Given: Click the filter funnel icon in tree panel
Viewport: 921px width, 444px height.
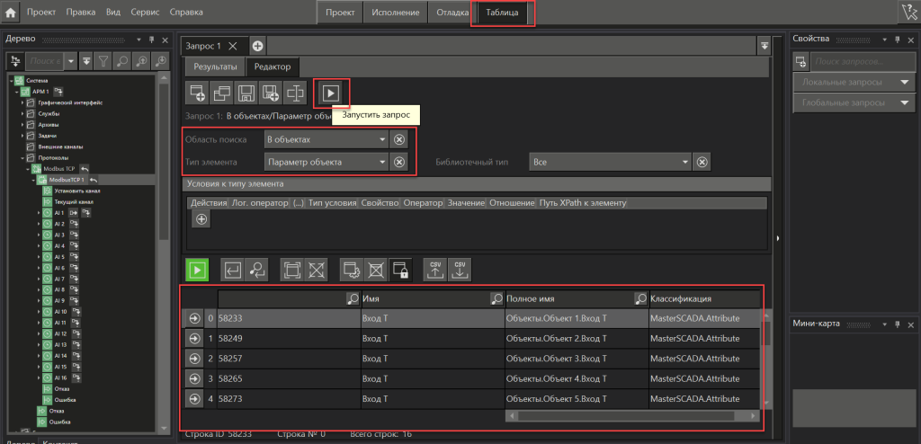Looking at the screenshot, I should [103, 61].
